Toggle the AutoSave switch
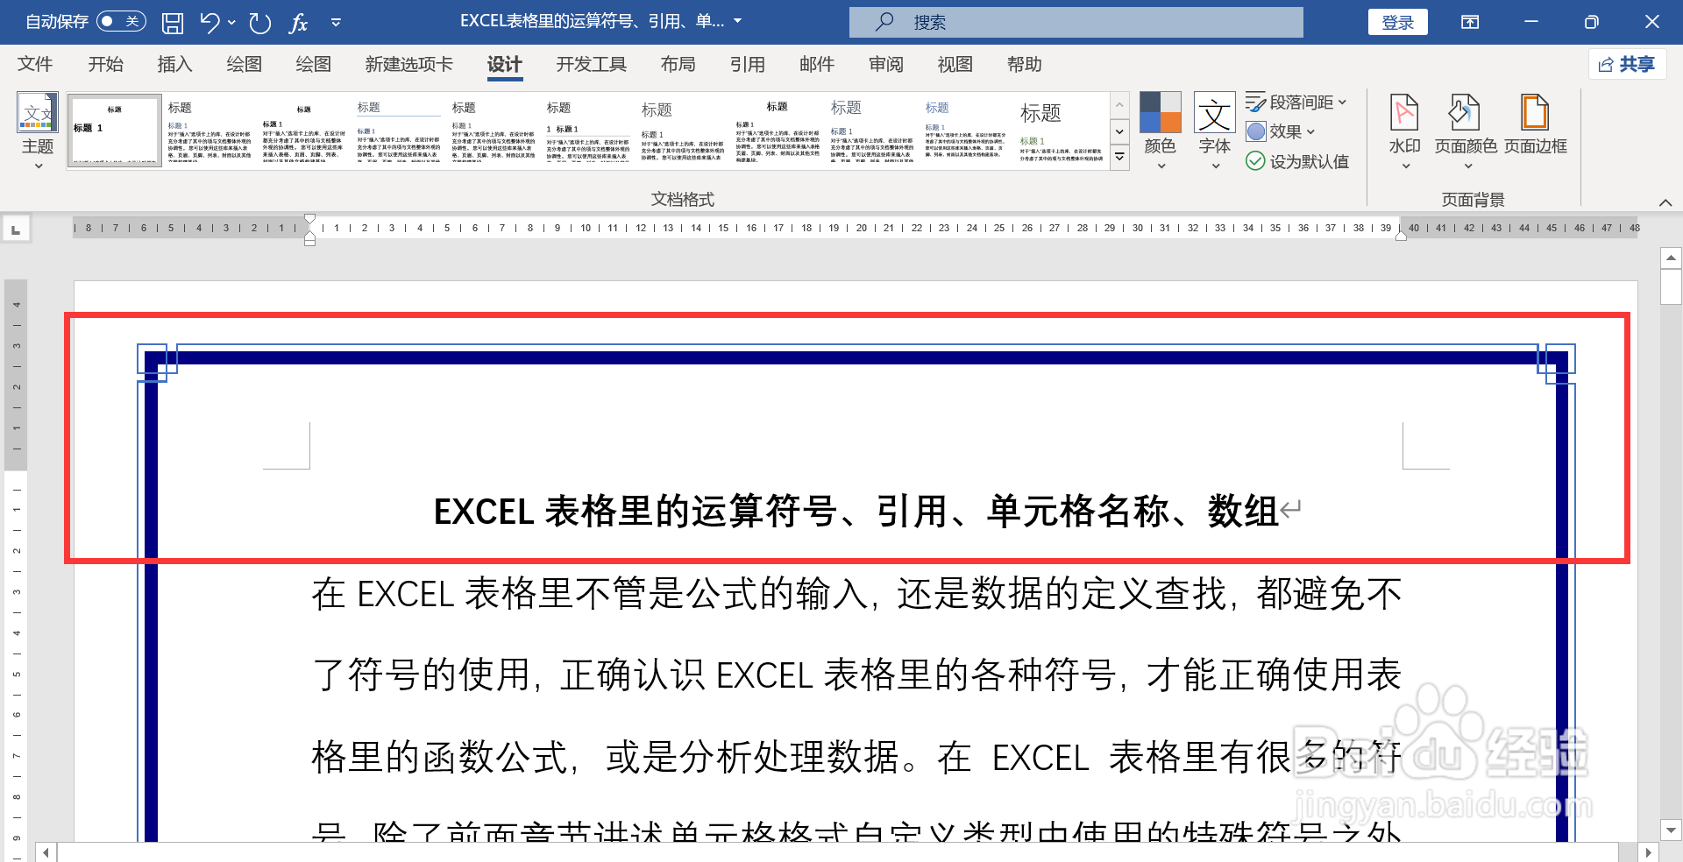This screenshot has height=862, width=1683. pyautogui.click(x=121, y=21)
